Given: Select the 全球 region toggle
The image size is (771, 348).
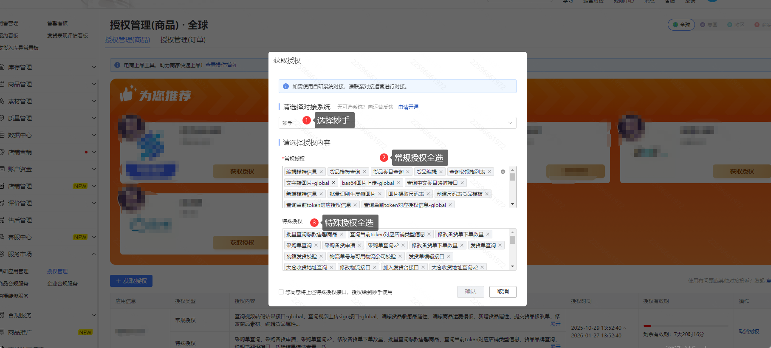Looking at the screenshot, I should [681, 25].
